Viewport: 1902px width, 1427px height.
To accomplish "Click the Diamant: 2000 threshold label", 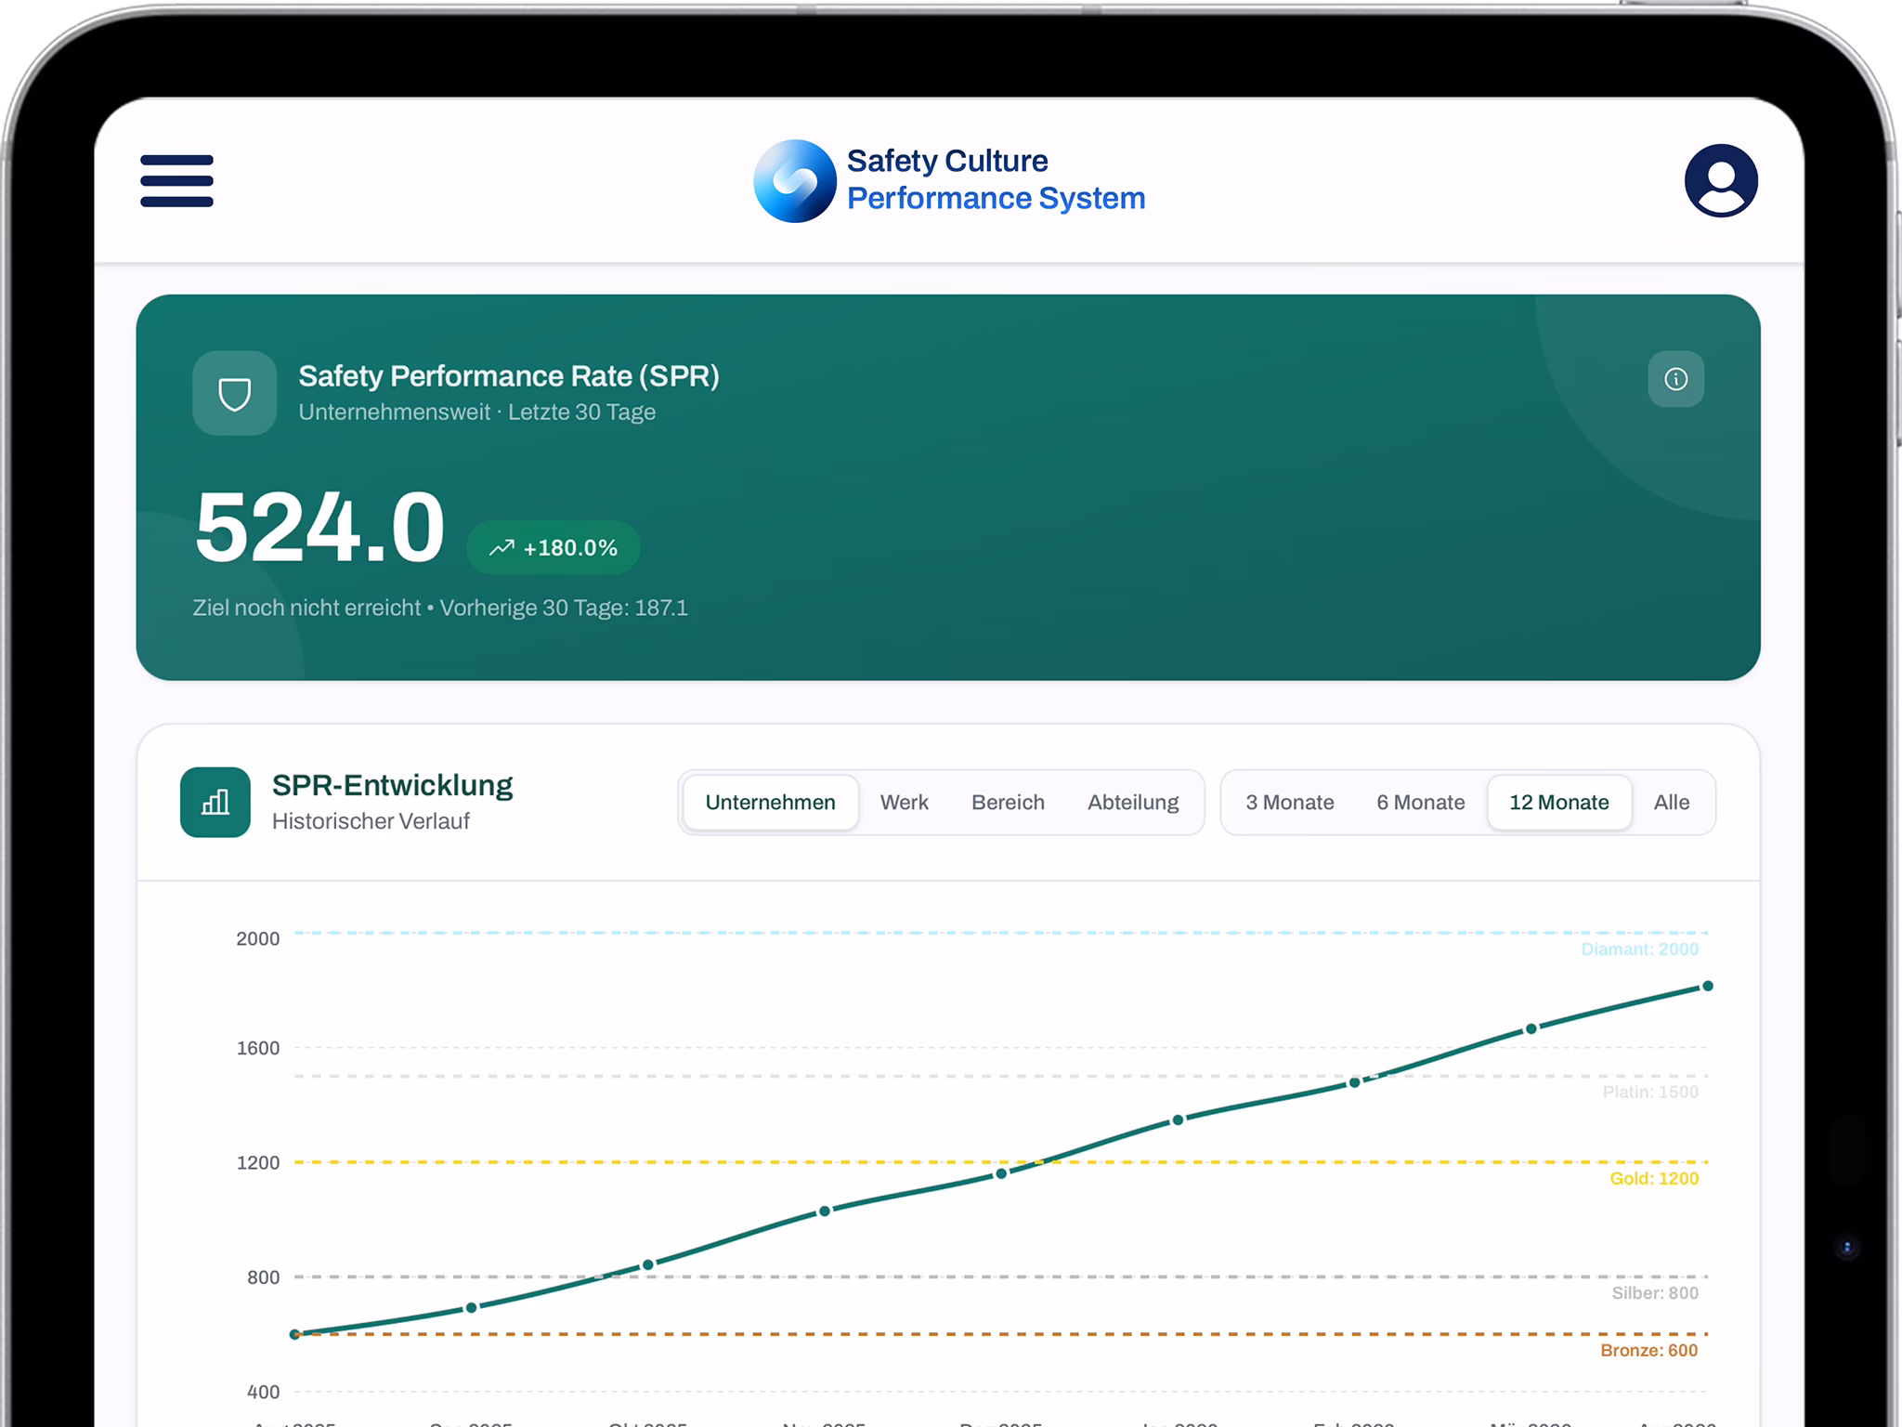I will pyautogui.click(x=1639, y=949).
